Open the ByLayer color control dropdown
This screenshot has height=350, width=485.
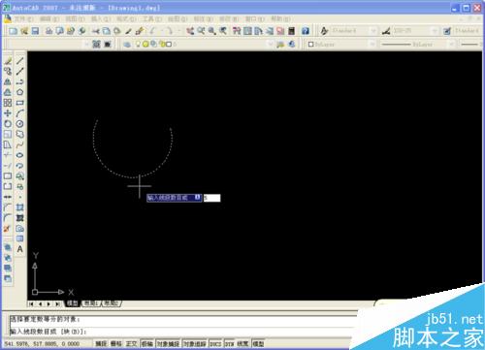point(372,44)
